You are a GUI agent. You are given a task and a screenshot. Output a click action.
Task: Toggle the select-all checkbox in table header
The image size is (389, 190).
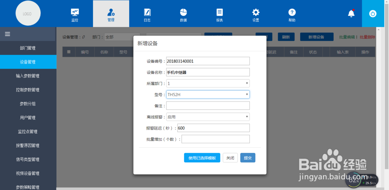[69, 52]
